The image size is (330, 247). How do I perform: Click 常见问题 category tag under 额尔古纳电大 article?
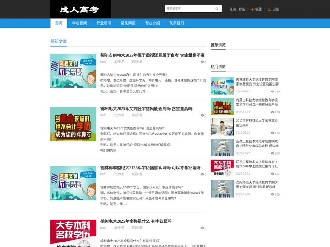[137, 62]
